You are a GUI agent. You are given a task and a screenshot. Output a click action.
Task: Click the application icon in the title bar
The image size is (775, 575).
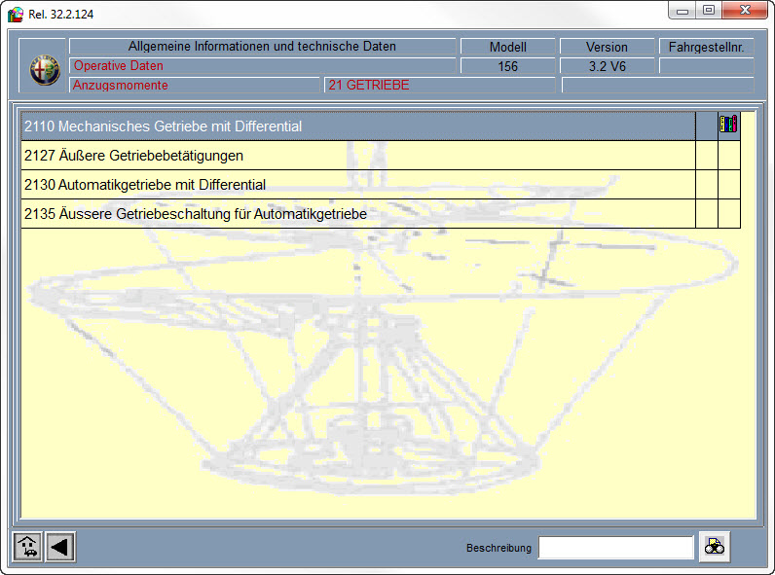(16, 15)
